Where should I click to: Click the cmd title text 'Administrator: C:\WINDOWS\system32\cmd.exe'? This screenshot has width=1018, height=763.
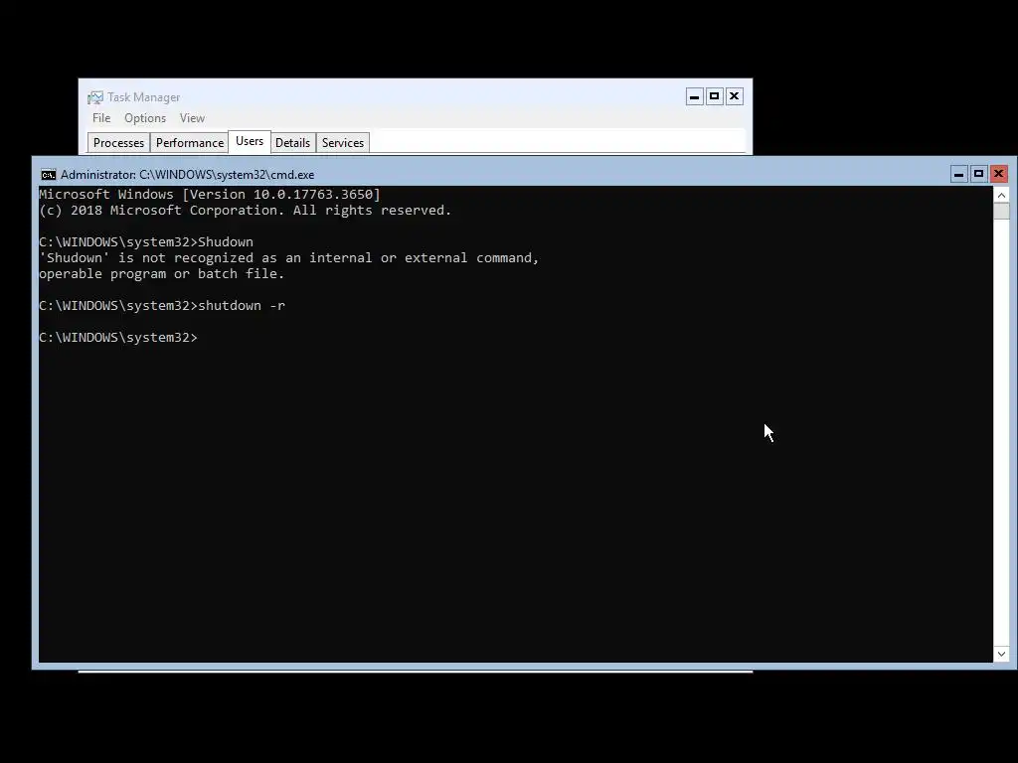[x=188, y=175]
